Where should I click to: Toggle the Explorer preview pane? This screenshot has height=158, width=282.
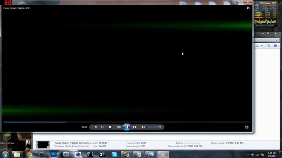tap(268, 46)
